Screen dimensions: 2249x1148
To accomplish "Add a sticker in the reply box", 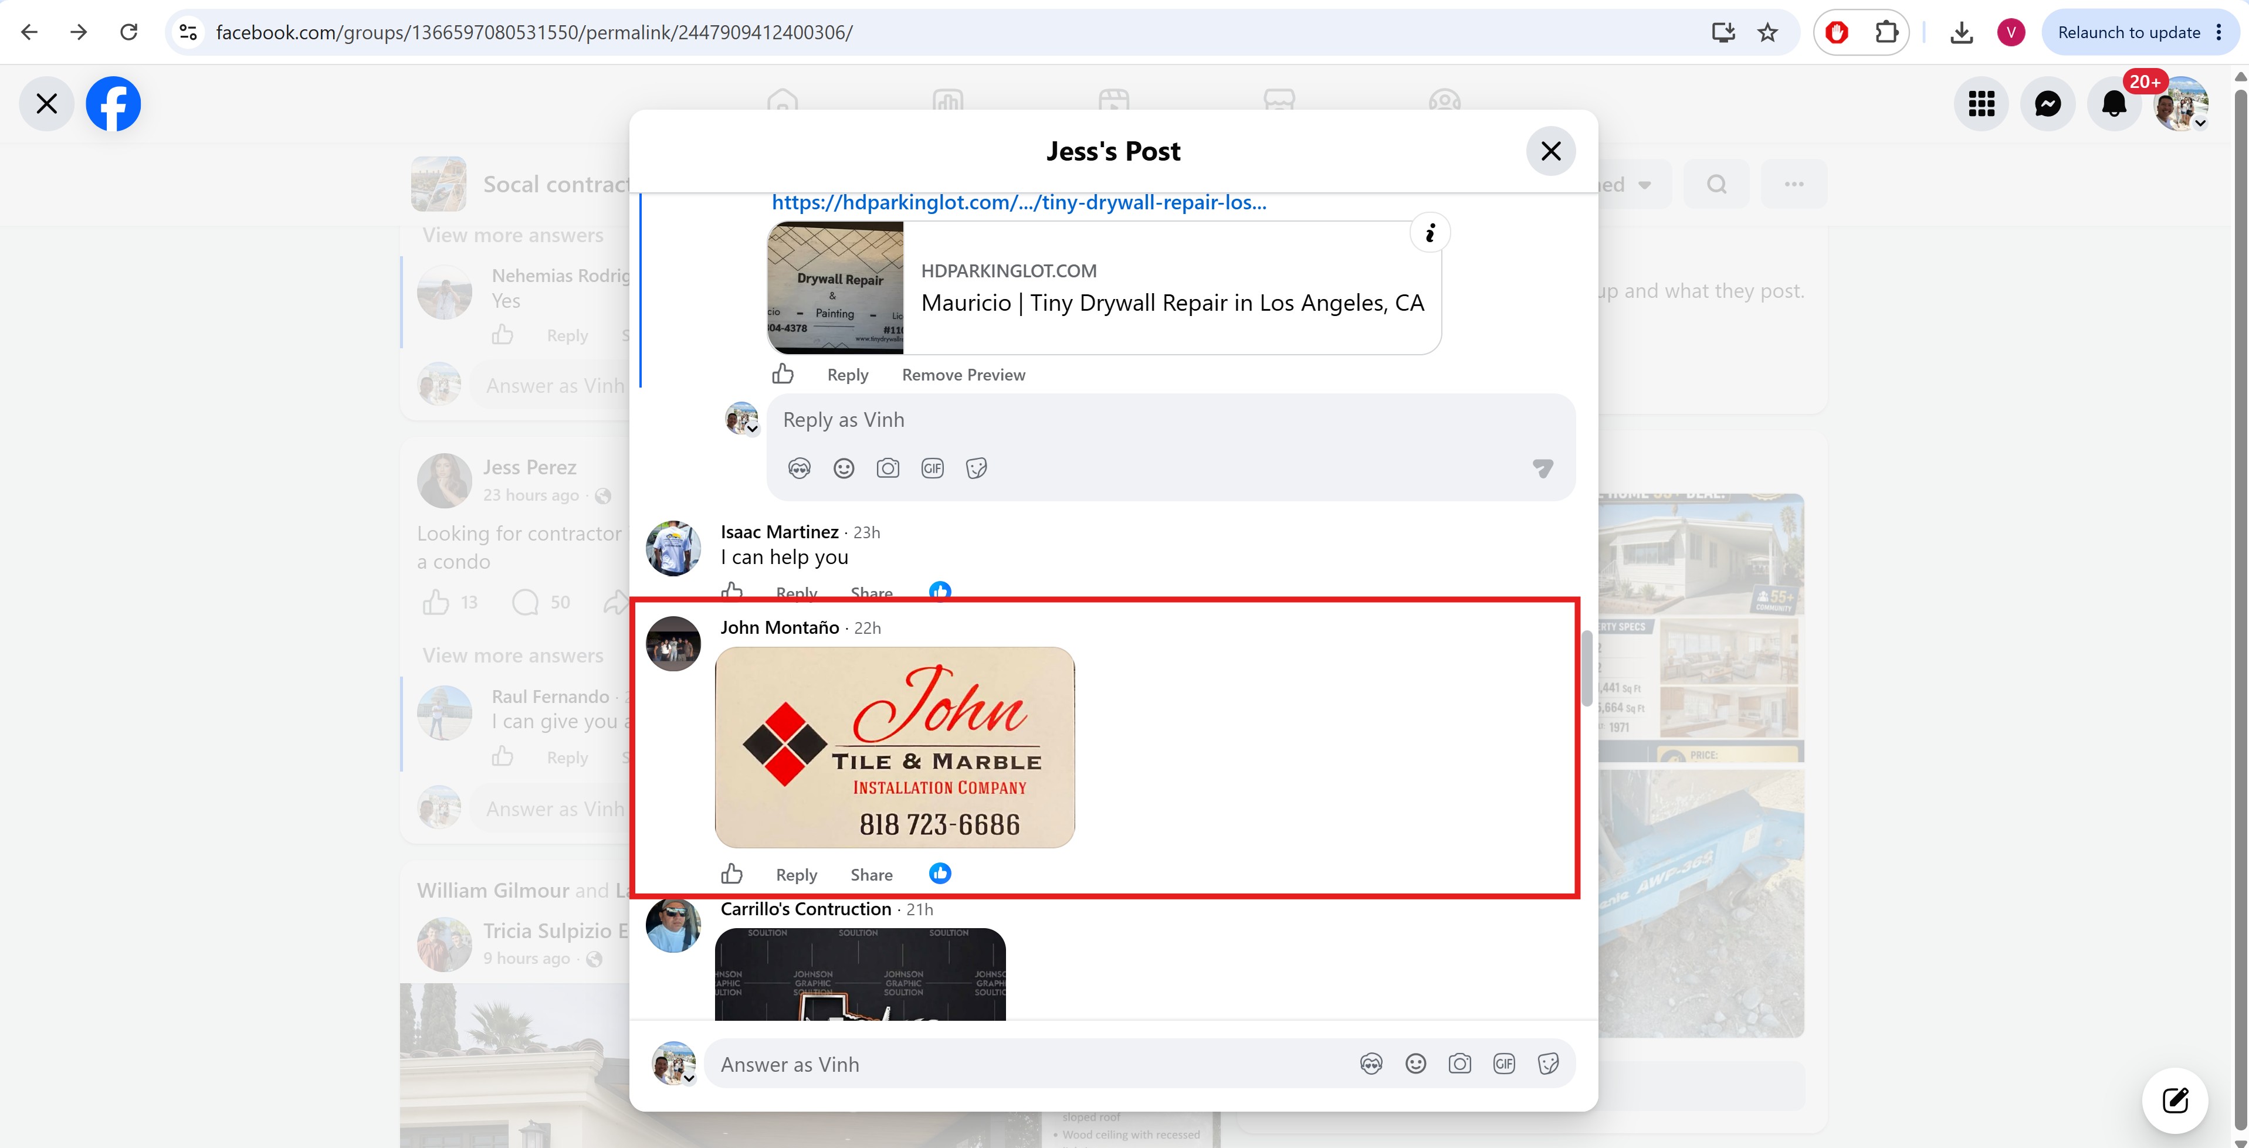I will pyautogui.click(x=977, y=468).
